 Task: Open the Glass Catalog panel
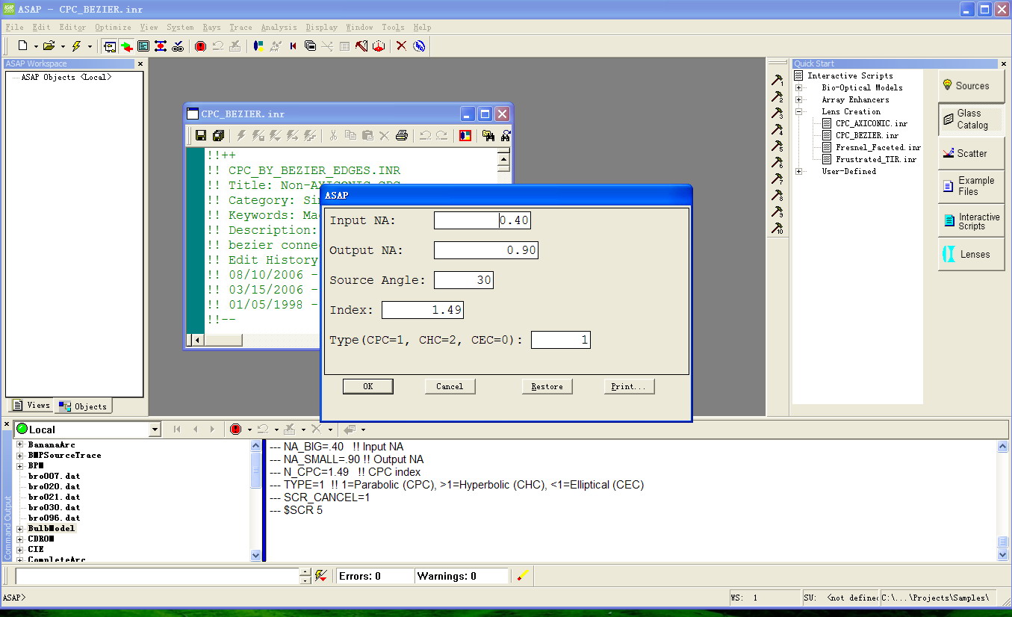(971, 120)
